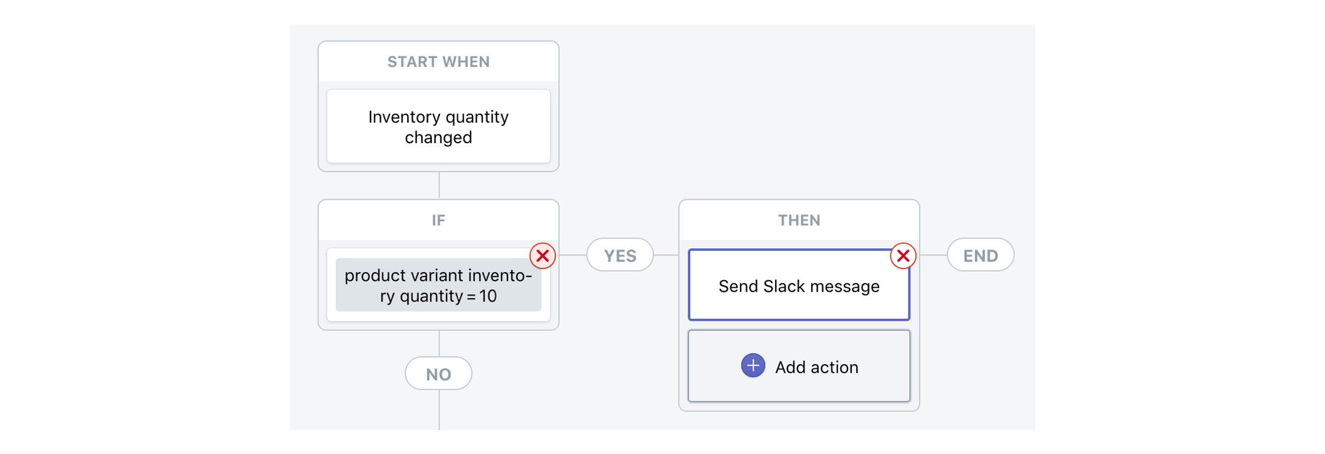This screenshot has width=1325, height=454.
Task: Click the blue plus icon
Action: [x=753, y=366]
